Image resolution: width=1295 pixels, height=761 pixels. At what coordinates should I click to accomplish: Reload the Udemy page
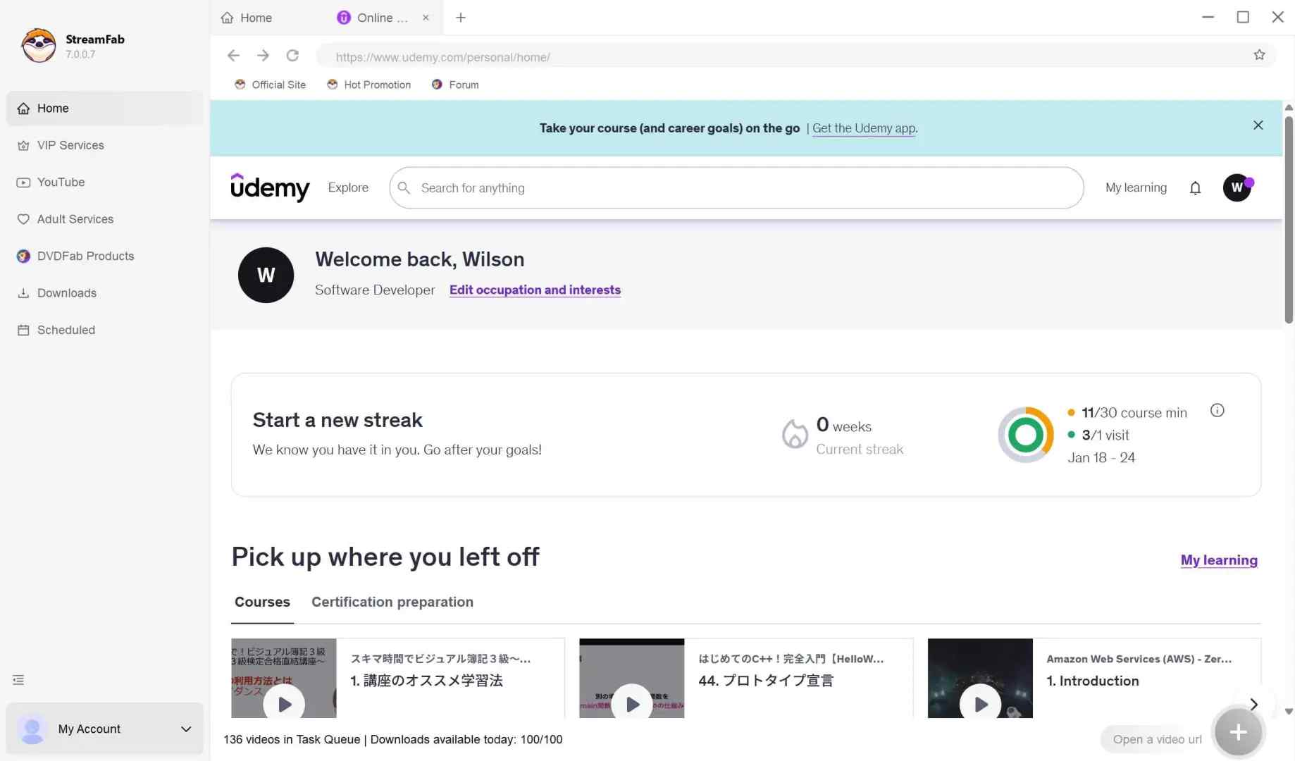[292, 56]
